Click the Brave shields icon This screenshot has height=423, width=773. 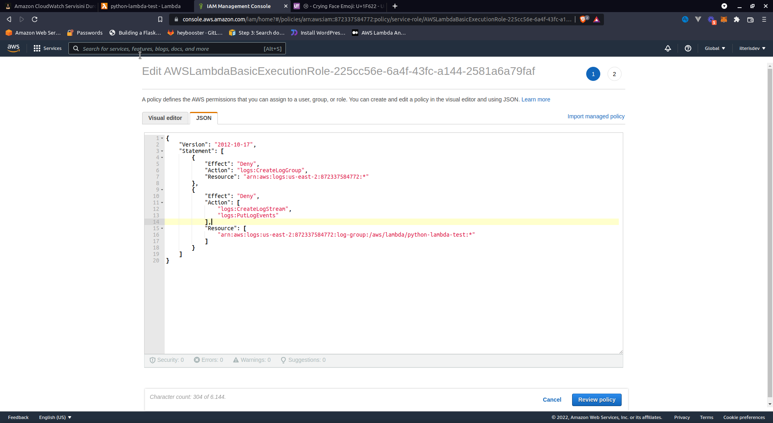pyautogui.click(x=583, y=19)
